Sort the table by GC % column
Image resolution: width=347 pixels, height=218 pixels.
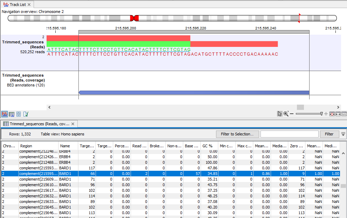[x=207, y=146]
